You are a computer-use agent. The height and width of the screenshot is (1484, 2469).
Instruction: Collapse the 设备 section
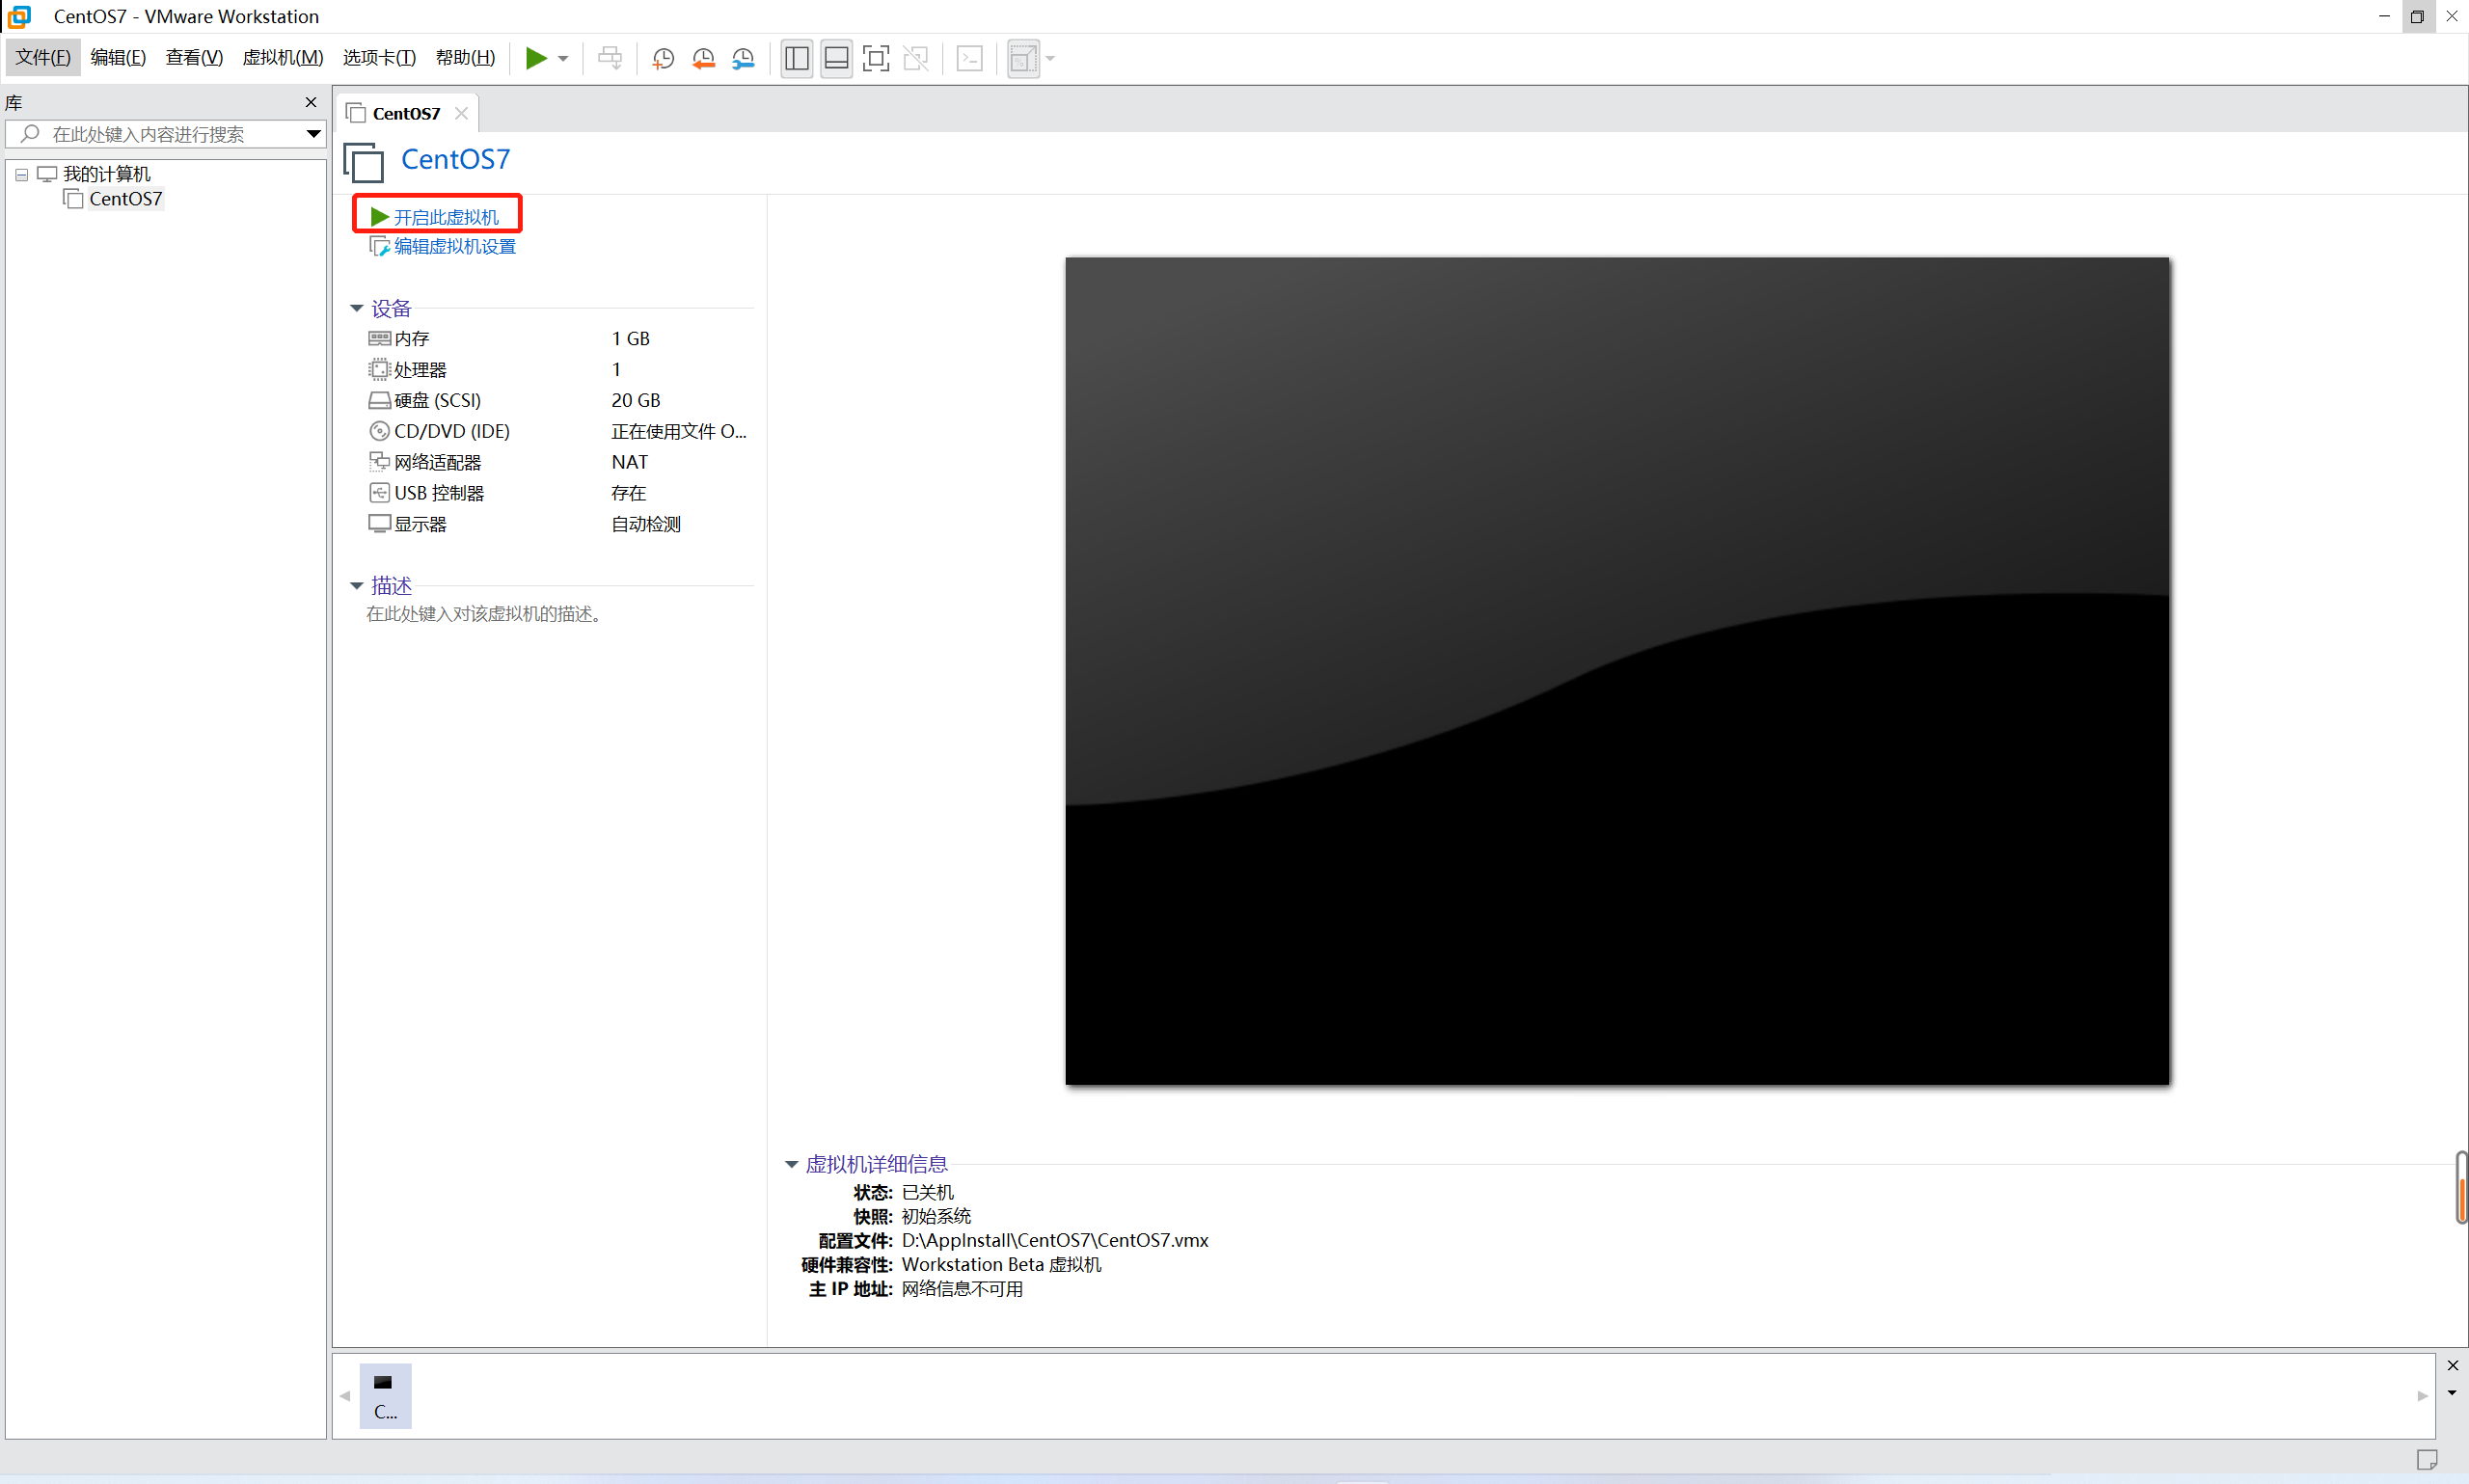pos(356,308)
